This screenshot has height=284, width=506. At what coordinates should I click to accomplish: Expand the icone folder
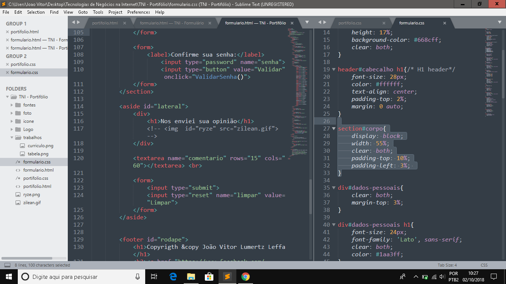(x=12, y=121)
